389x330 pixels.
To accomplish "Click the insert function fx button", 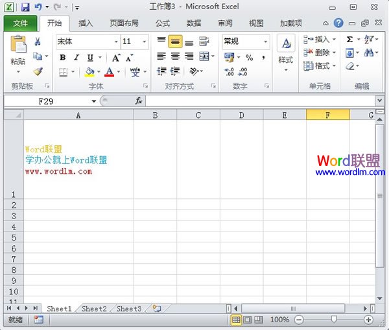I will pos(139,100).
